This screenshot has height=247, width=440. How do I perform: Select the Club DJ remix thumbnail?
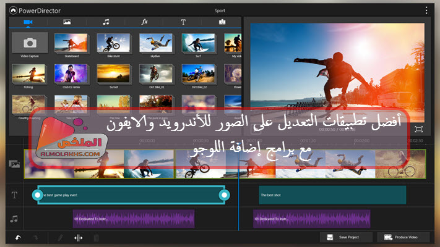tap(71, 73)
